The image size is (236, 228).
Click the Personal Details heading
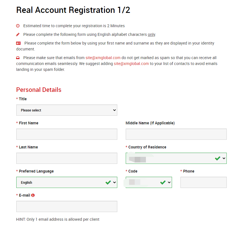[39, 90]
